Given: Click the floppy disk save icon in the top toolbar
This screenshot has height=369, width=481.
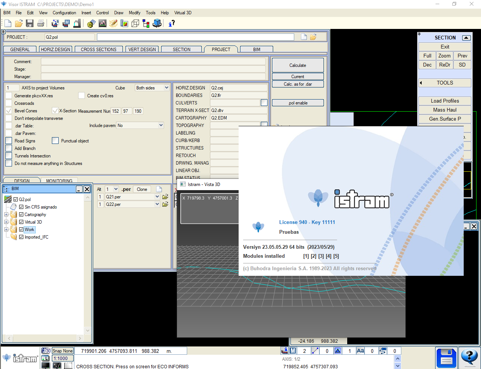Looking at the screenshot, I should (x=30, y=23).
